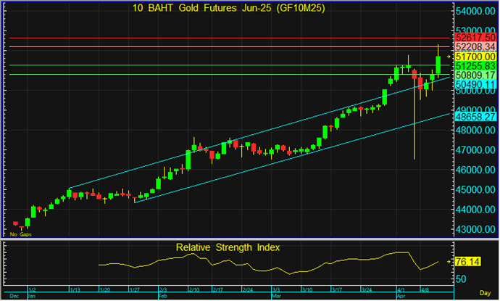Click the Apr month label on time axis

[x=402, y=296]
